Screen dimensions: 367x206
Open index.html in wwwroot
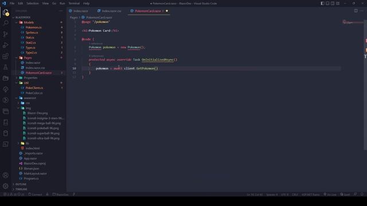click(x=33, y=148)
